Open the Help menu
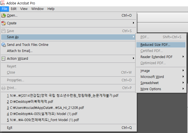Image resolution: width=188 pixels, height=133 pixels. point(51,9)
